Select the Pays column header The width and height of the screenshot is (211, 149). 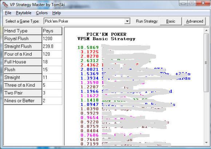pyautogui.click(x=52, y=31)
